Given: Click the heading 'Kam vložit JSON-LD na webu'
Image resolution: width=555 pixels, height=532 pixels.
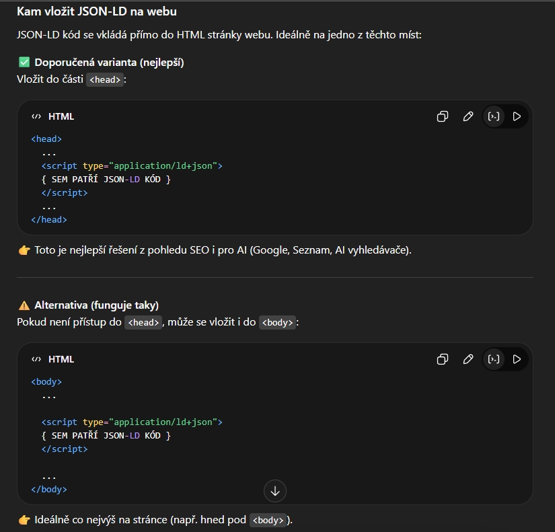Looking at the screenshot, I should point(97,11).
